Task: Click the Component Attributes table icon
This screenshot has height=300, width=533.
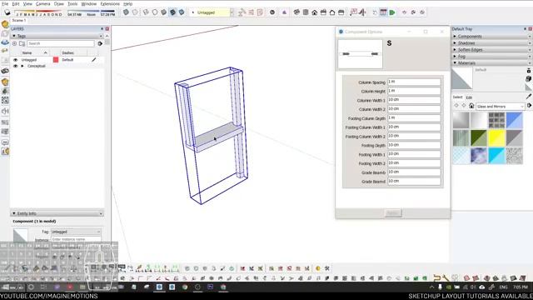Action: point(383,12)
